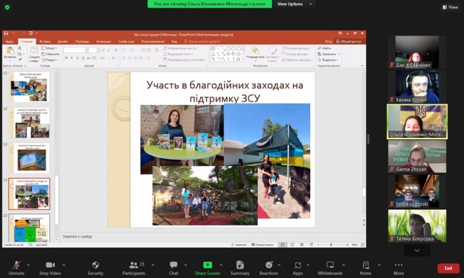Open Notes in Zoom toolbar
Image resolution: width=464 pixels, height=278 pixels.
pos(365,268)
